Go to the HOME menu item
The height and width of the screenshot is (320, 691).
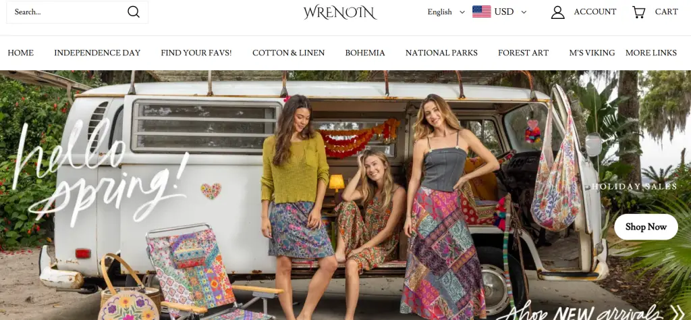tap(21, 53)
